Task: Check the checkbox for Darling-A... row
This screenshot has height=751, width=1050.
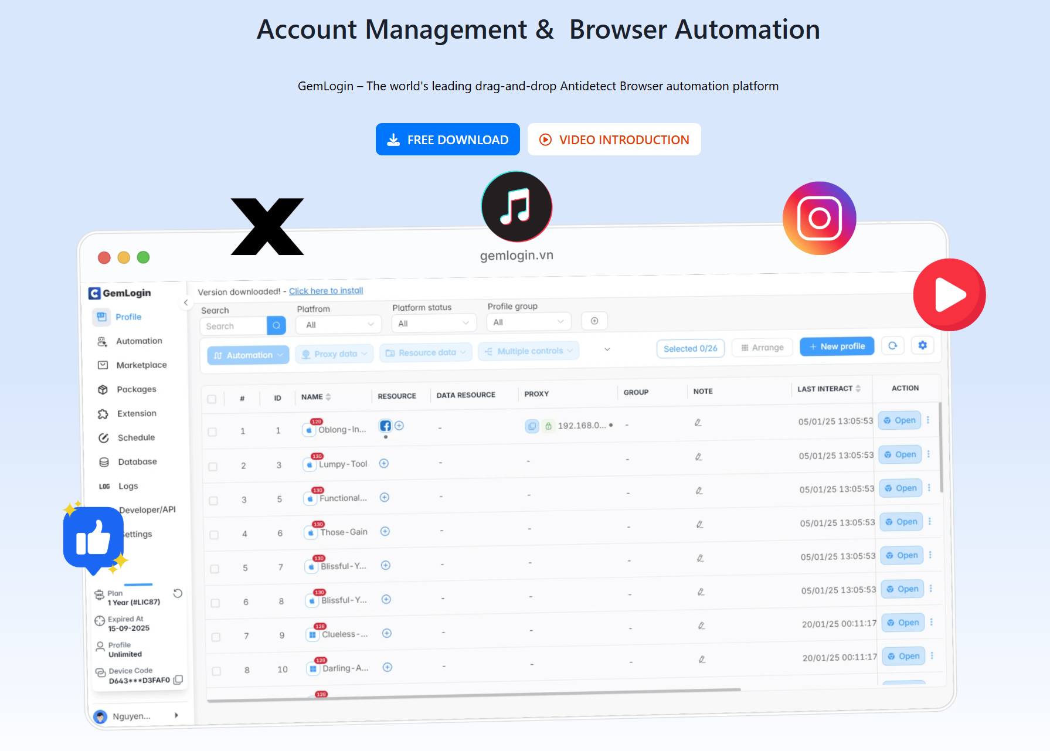Action: [x=216, y=671]
